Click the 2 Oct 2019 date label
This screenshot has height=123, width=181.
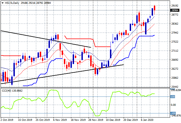[7, 120]
